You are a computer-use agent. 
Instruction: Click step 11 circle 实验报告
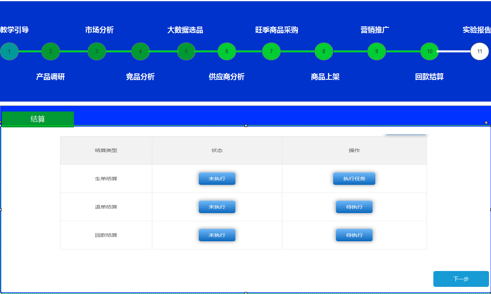tap(479, 51)
